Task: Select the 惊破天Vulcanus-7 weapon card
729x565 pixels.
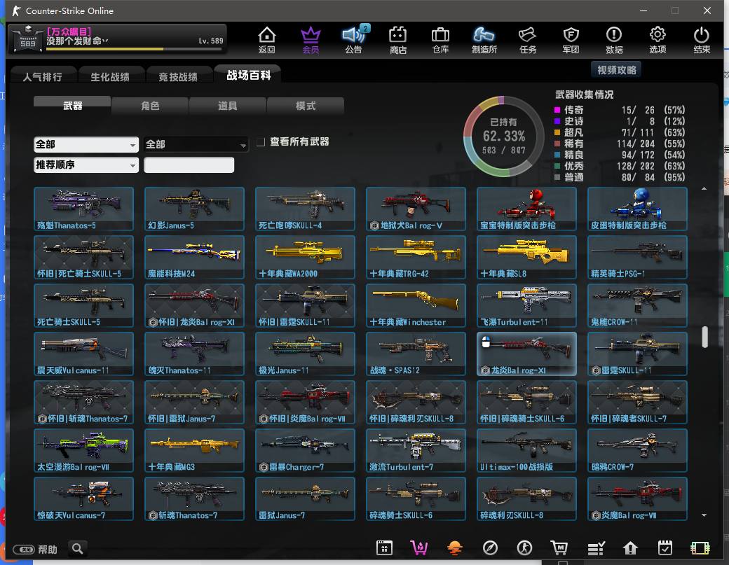Action: (83, 498)
